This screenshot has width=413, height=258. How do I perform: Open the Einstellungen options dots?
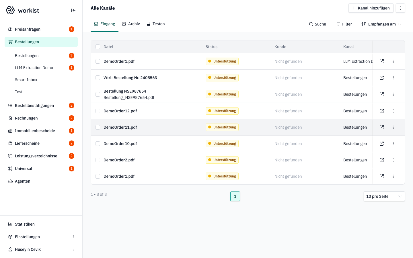[74, 236]
